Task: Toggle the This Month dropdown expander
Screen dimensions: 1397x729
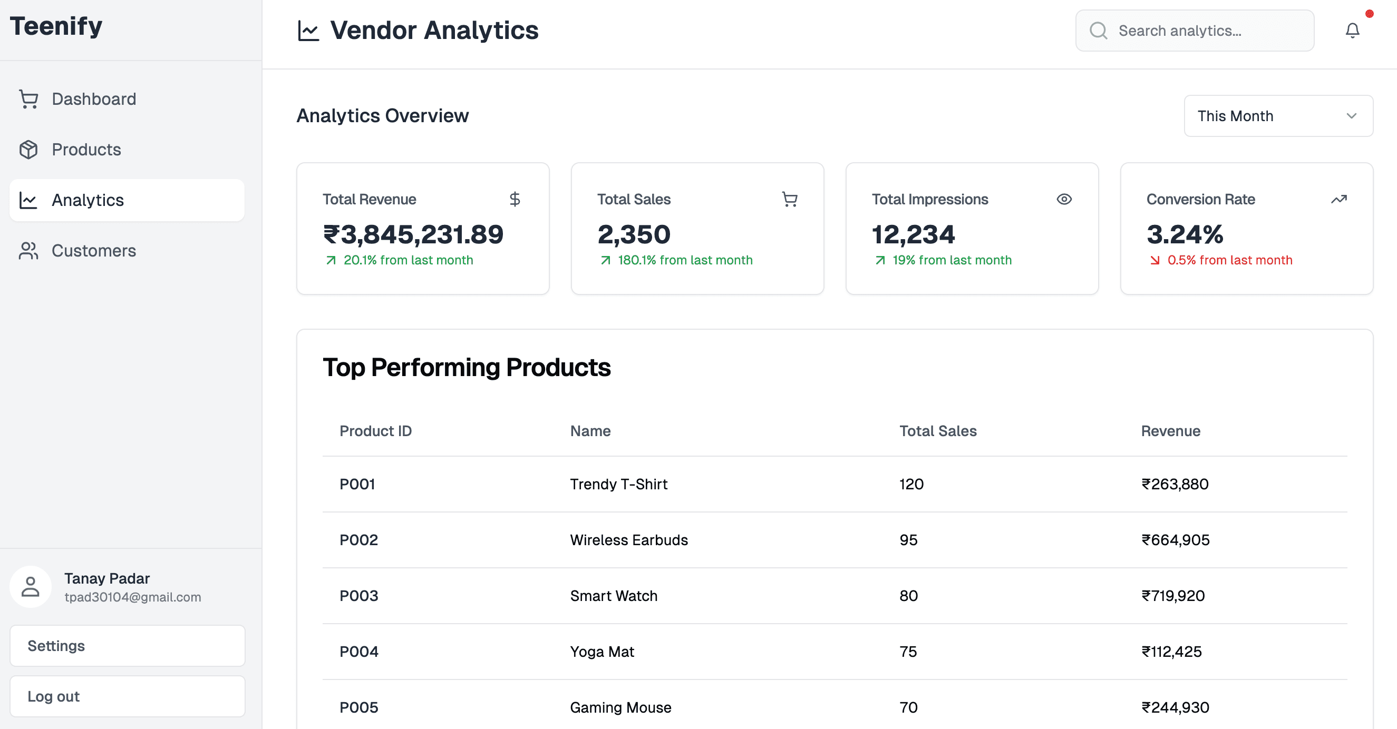Action: (x=1350, y=116)
